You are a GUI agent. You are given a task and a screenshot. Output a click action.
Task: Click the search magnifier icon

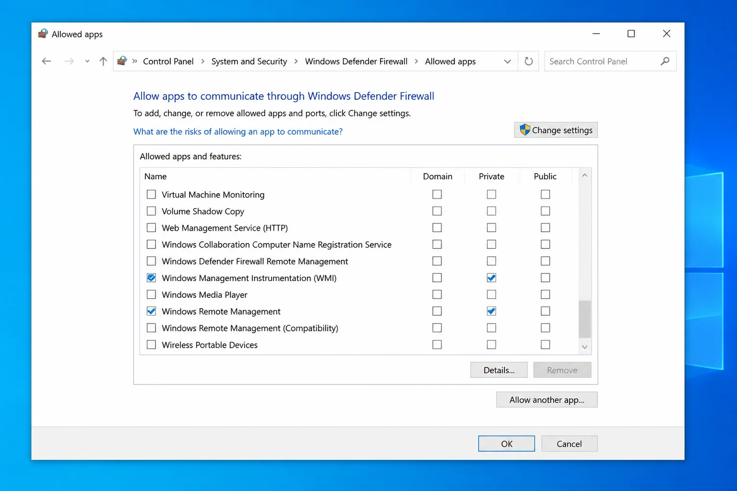665,61
